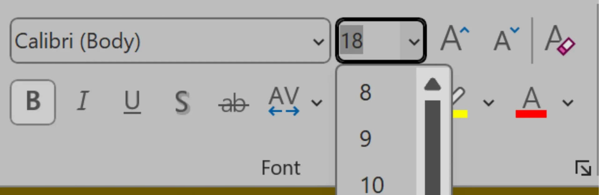Screen dimensions: 599x195
Task: Select font size 8 from list
Action: tap(365, 92)
